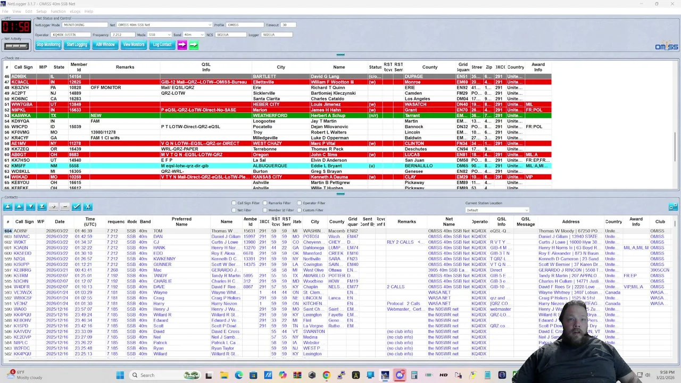Open the File menu
681x383 pixels.
coord(5,11)
